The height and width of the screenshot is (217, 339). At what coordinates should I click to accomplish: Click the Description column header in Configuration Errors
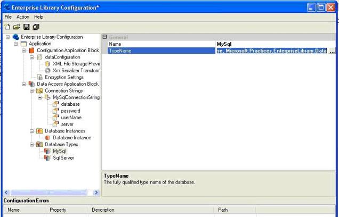(151, 210)
